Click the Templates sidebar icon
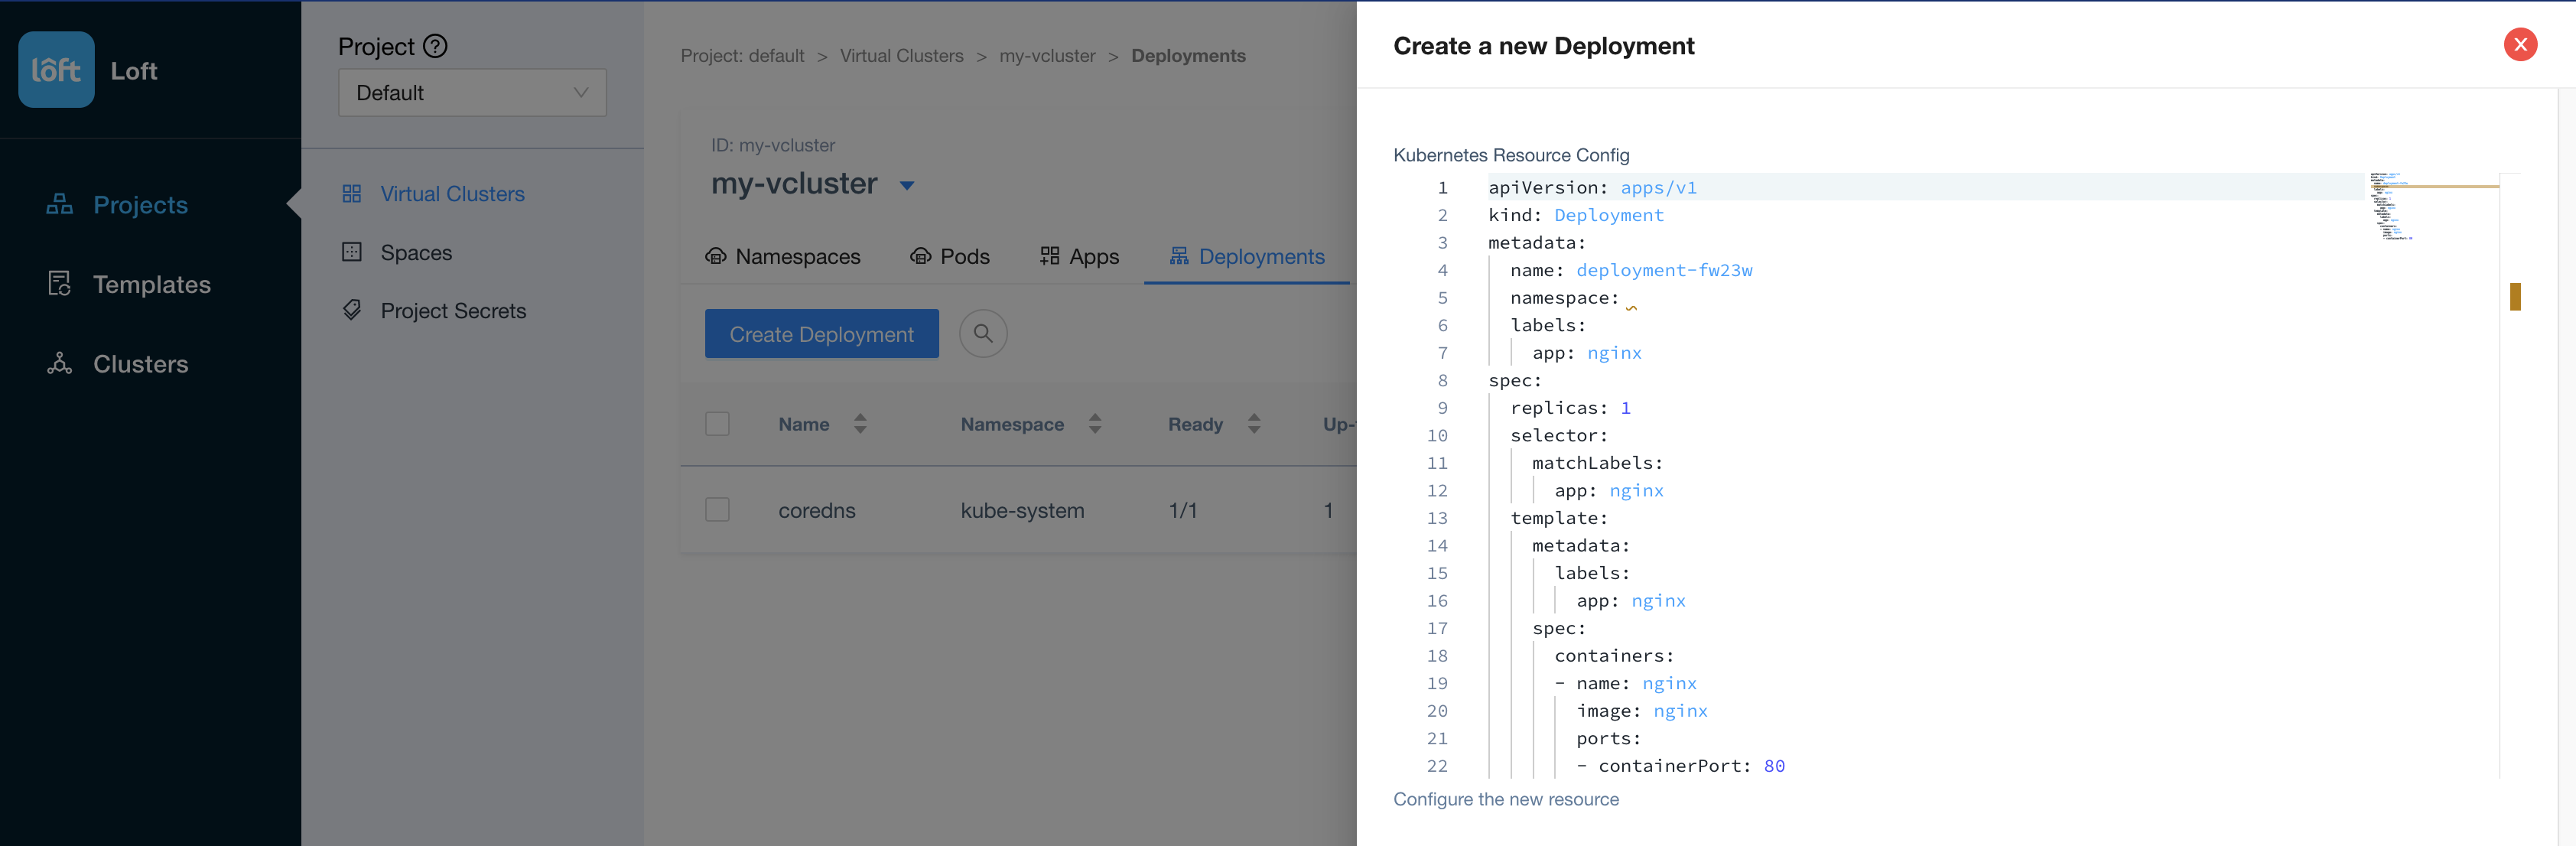 click(60, 284)
